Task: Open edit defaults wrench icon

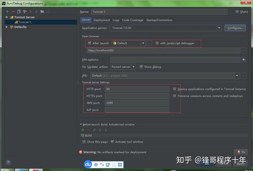Action: (25, 12)
